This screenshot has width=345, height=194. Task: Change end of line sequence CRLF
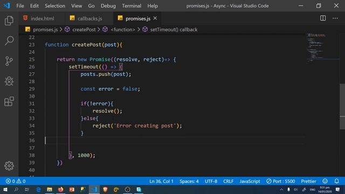point(228,181)
